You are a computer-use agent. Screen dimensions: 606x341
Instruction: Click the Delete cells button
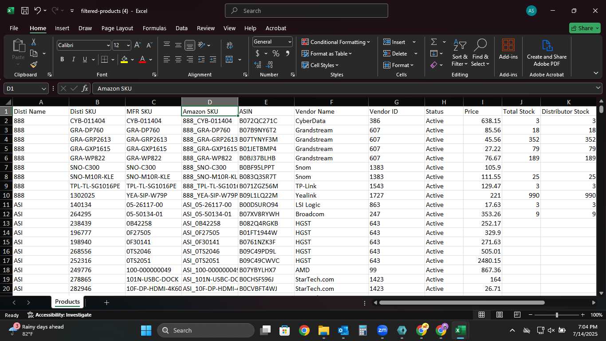pyautogui.click(x=395, y=53)
